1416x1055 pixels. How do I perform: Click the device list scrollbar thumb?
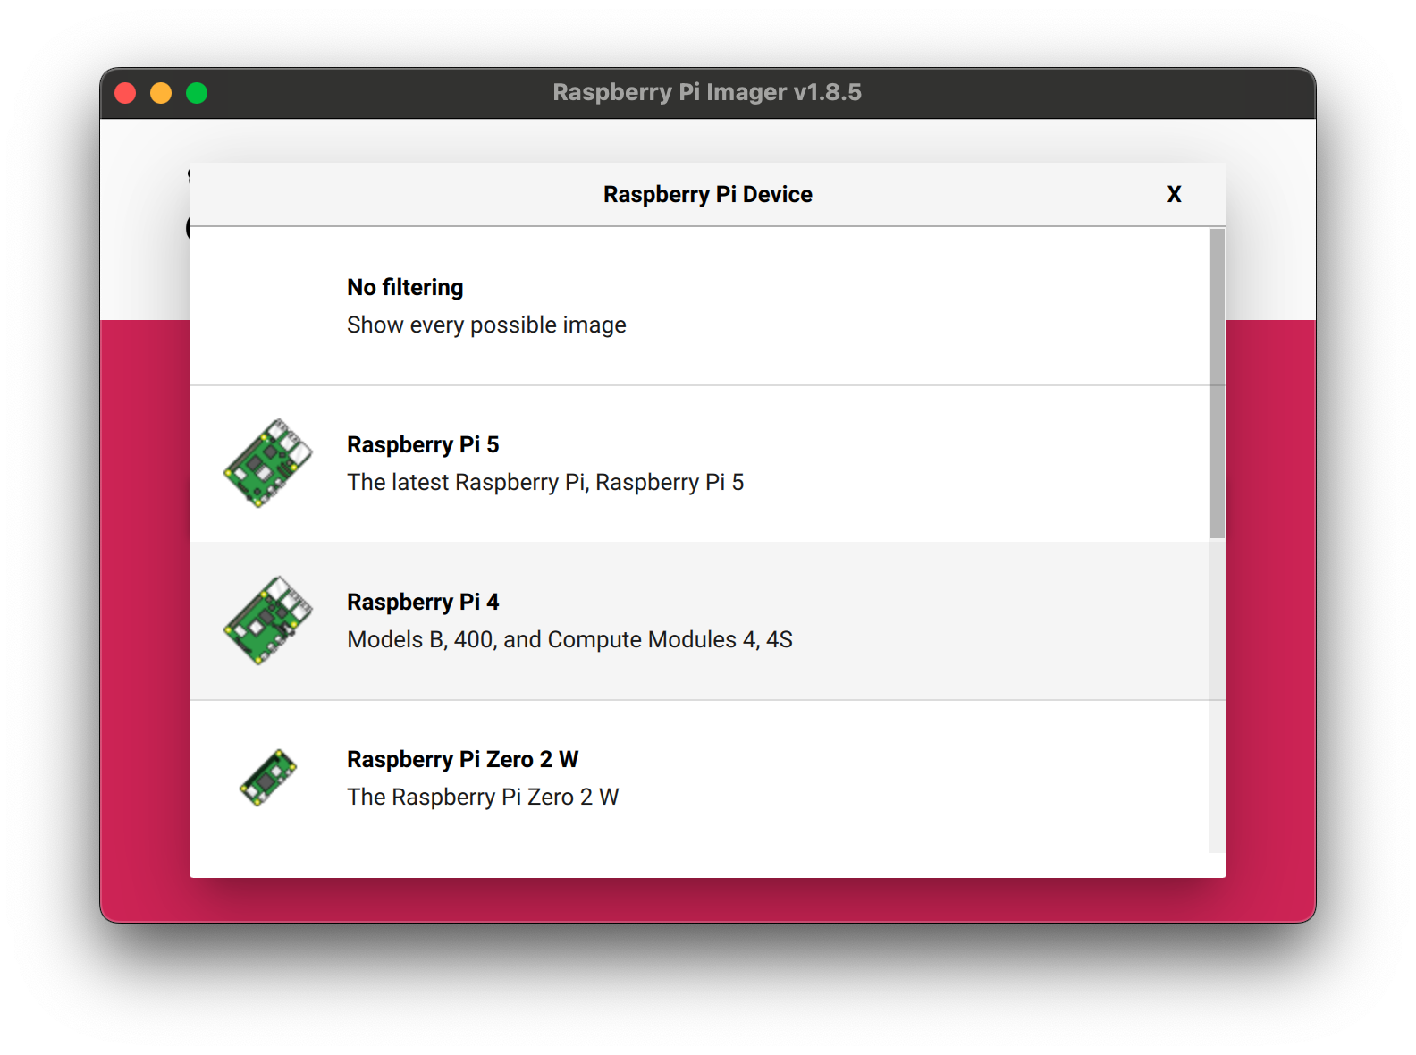point(1217,383)
